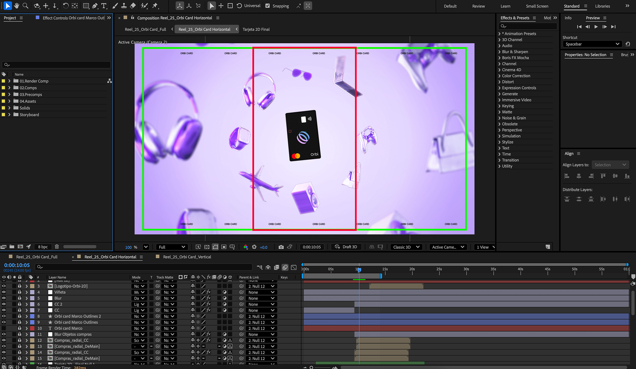
Task: Expand Color Correction effects category
Action: pos(500,76)
